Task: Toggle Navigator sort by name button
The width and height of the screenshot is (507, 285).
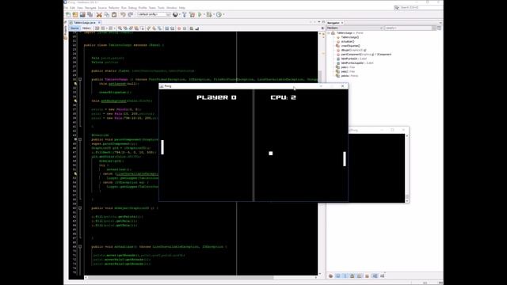Action: click(375, 275)
